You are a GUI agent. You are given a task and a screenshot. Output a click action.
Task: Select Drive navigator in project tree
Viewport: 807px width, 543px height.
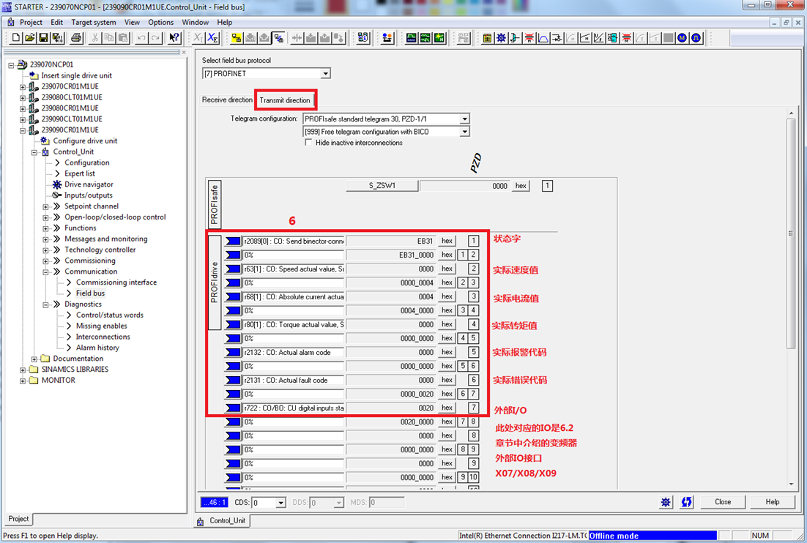pyautogui.click(x=89, y=184)
